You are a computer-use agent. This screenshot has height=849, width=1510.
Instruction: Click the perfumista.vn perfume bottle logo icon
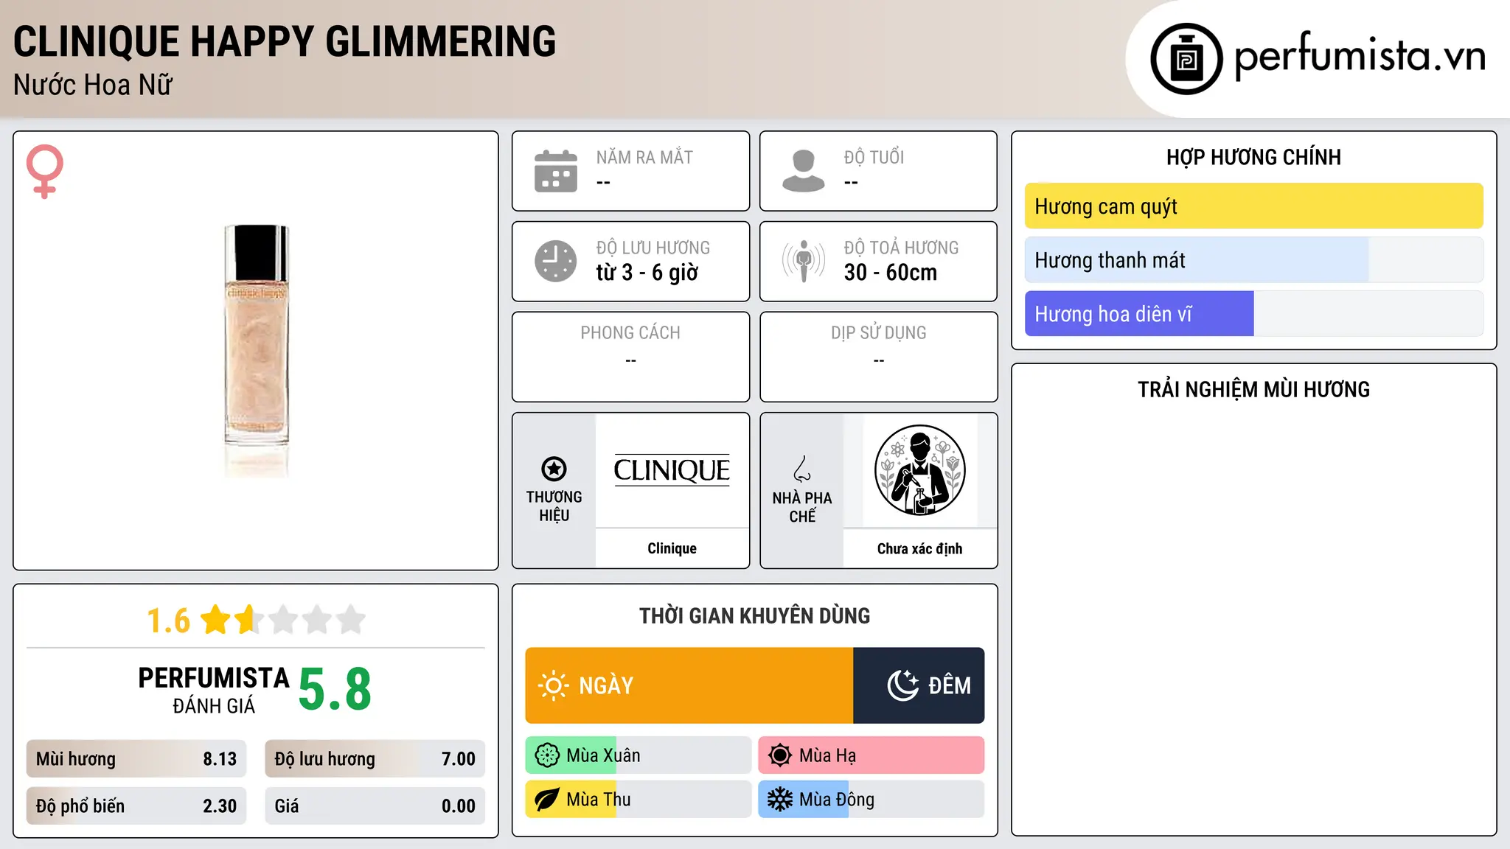1186,59
